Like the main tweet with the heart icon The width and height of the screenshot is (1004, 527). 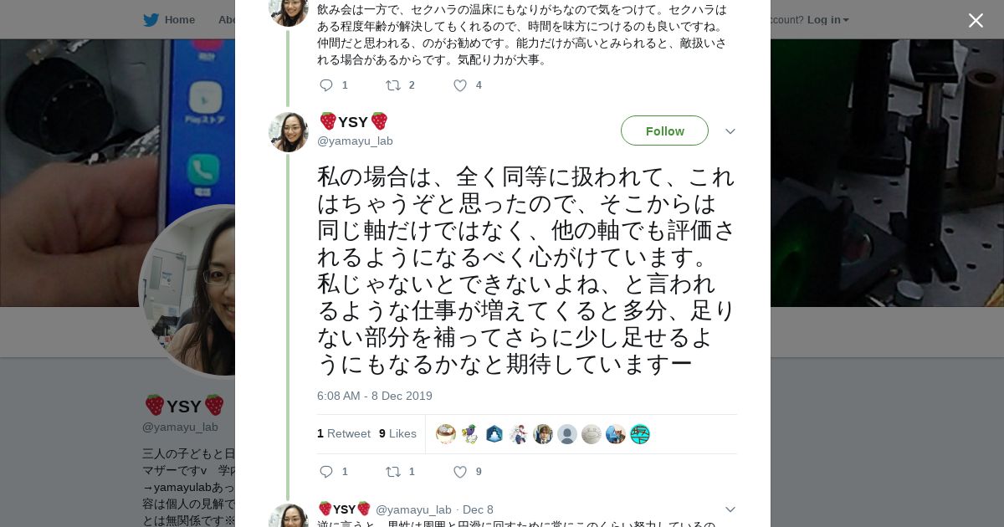[459, 472]
